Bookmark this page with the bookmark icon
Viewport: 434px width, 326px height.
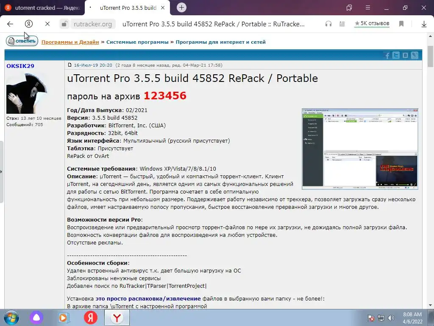[x=401, y=24]
